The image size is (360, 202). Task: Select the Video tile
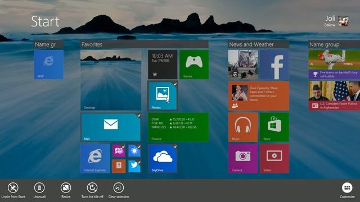(x=274, y=158)
